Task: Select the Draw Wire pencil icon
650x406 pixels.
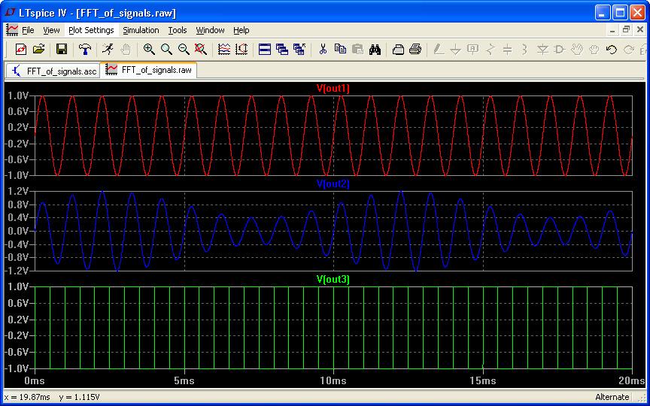Action: (439, 50)
